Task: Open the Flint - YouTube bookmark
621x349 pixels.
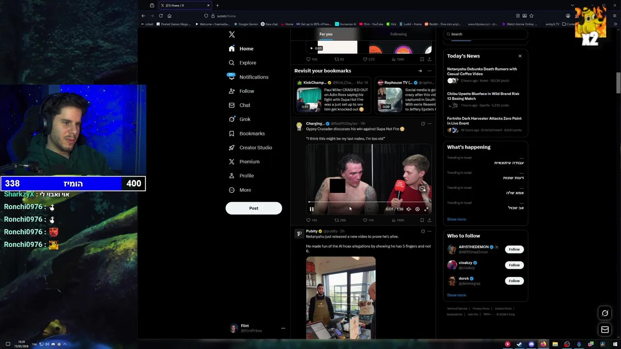Action: pos(371,24)
